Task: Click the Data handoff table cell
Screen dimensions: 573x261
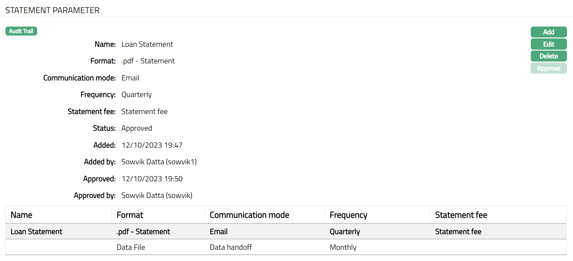Action: pos(231,247)
